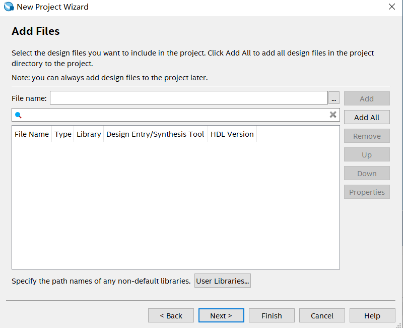Open the Properties dialog
The width and height of the screenshot is (403, 328).
point(367,192)
